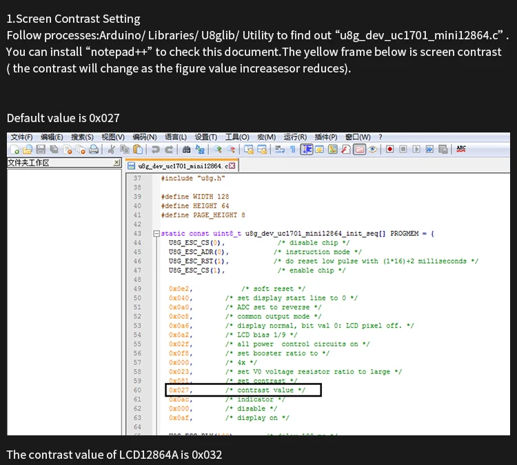Screen dimensions: 517x465
Task: Click the Print icon in toolbar
Action: click(94, 150)
